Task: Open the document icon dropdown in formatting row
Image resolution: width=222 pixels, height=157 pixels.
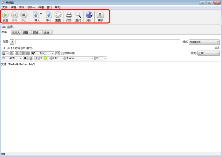Action: [5, 53]
